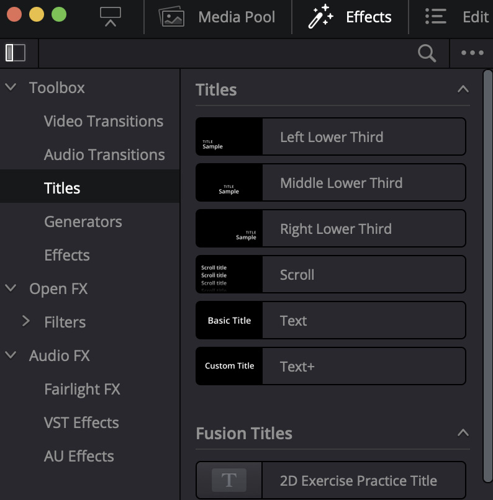
Task: Select the Scroll title
Action: coord(297,275)
